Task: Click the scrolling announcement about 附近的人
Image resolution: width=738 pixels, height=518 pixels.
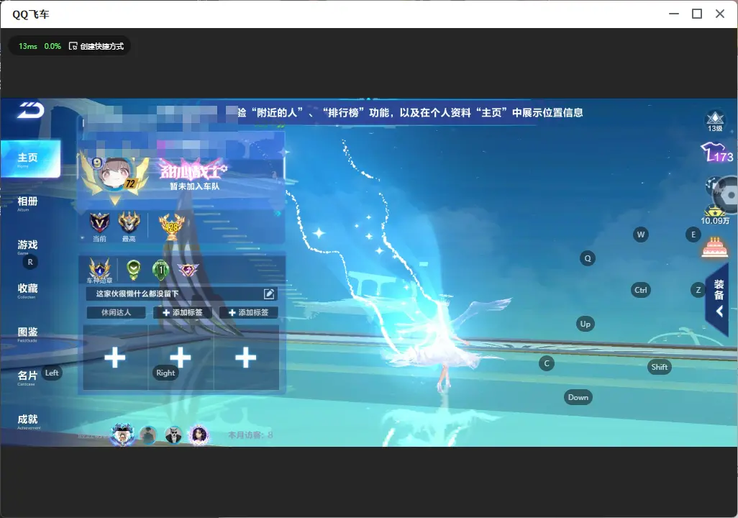Action: click(x=409, y=112)
